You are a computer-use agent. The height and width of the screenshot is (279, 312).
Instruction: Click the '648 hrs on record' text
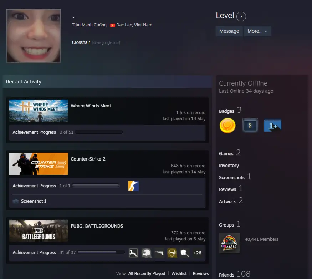[188, 166]
